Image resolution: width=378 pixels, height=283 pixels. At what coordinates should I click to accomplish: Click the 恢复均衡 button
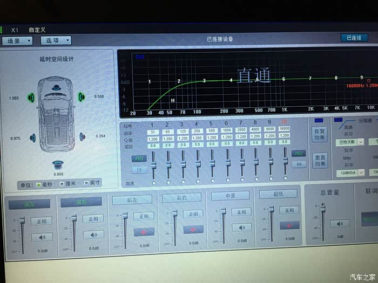(320, 134)
